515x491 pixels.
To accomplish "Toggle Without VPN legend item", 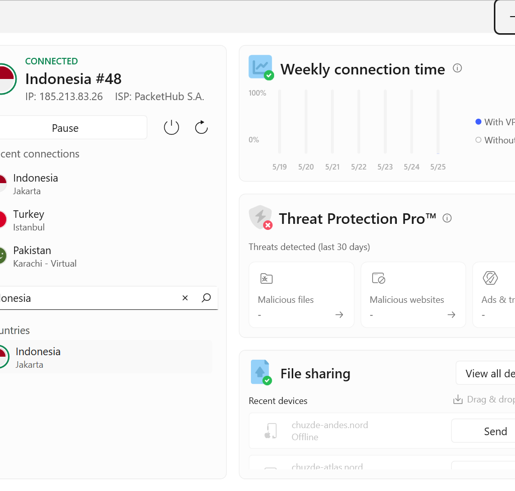I will [495, 140].
